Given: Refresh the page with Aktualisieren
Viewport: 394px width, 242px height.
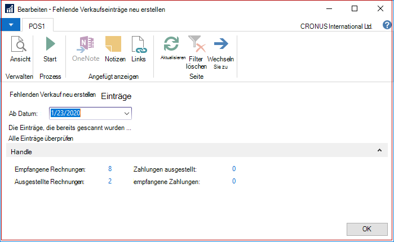Looking at the screenshot, I should [x=173, y=48].
